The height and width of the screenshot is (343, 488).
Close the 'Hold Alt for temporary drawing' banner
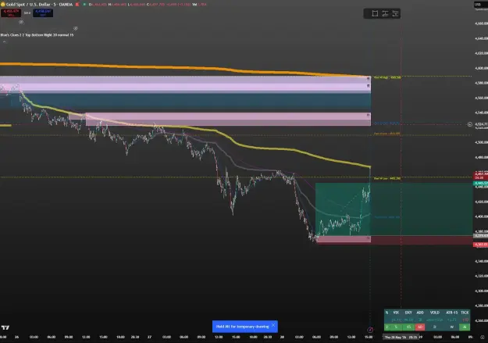pyautogui.click(x=273, y=325)
